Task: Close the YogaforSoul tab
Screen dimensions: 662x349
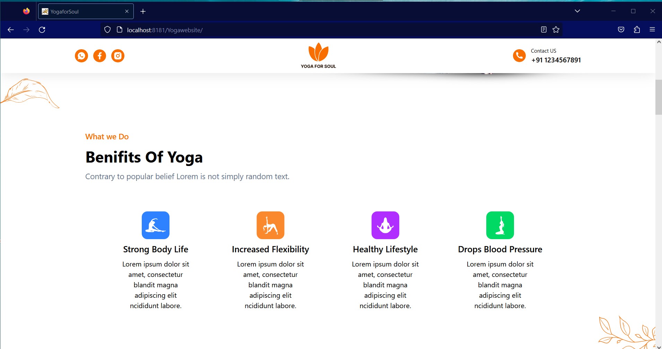Action: 127,11
